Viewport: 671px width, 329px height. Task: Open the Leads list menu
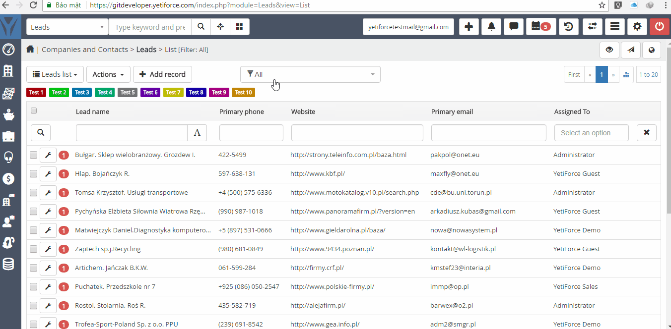click(x=55, y=74)
